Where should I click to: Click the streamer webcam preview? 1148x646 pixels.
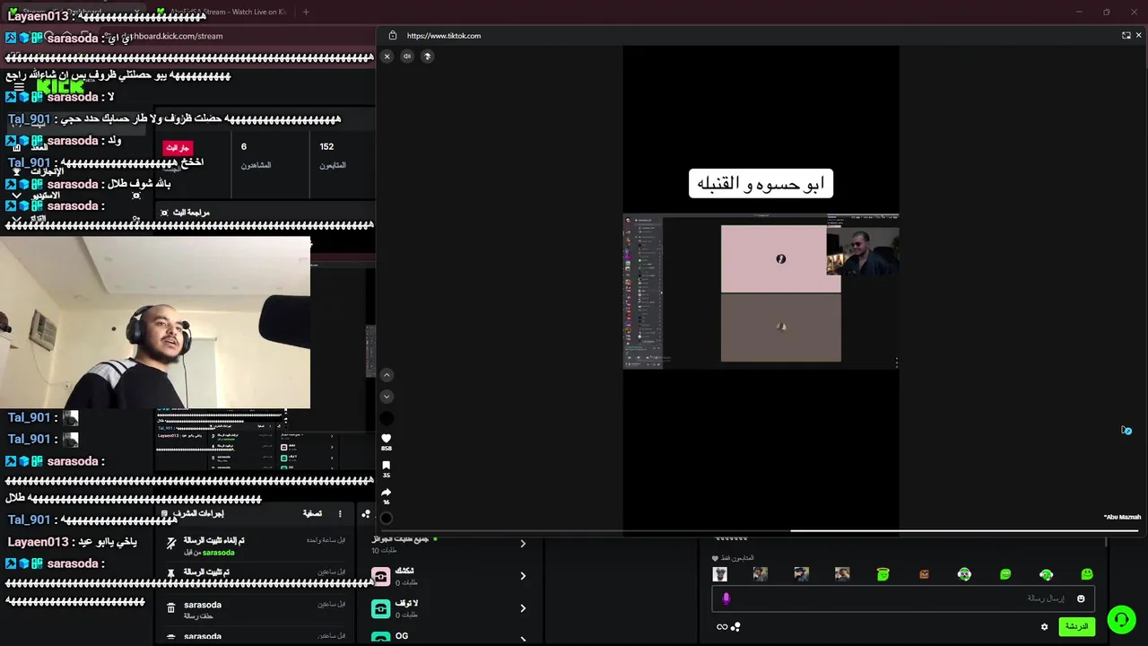[155, 323]
